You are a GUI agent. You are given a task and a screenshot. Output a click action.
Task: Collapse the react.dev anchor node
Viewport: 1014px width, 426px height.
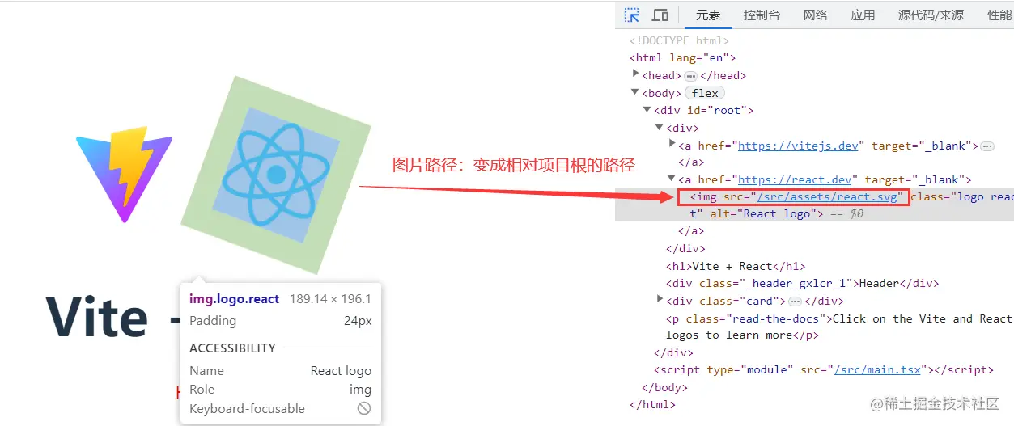tap(672, 179)
